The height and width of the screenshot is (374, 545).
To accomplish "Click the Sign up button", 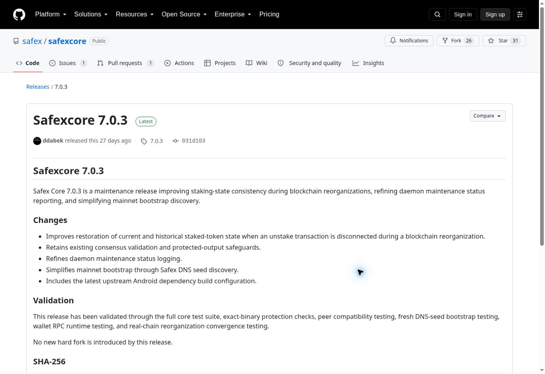I will (495, 15).
